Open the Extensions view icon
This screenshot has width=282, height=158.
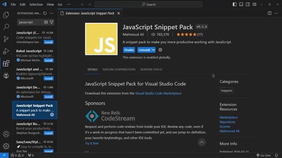pos(6,63)
